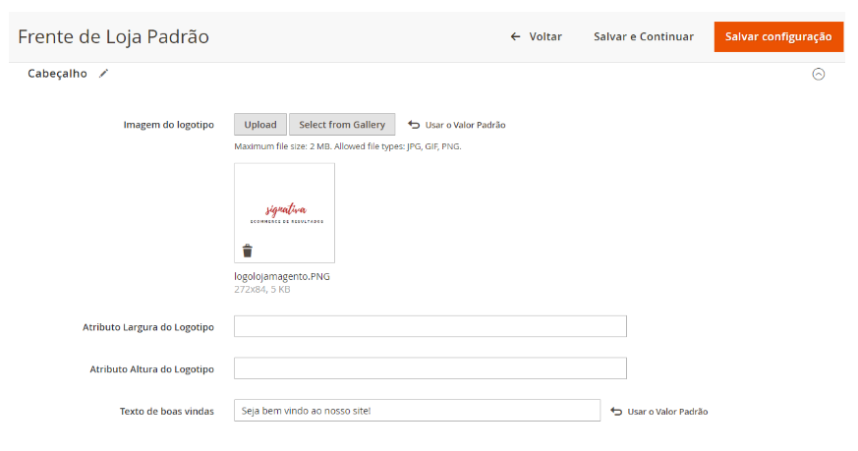Select the signativa logo thumbnail preview
Viewport: 858px width, 451px height.
pyautogui.click(x=285, y=211)
